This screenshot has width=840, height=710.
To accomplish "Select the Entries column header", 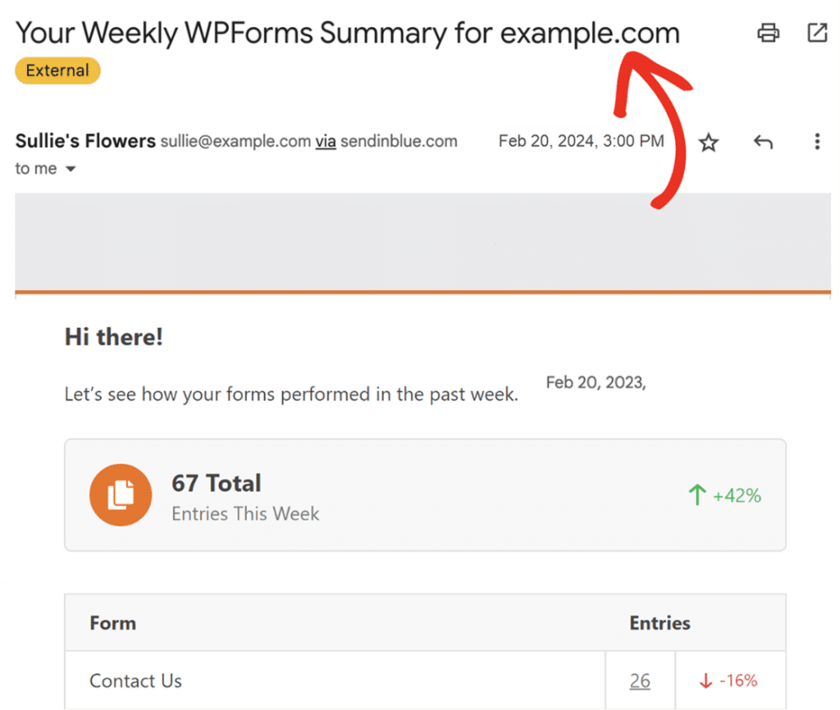I will tap(660, 623).
